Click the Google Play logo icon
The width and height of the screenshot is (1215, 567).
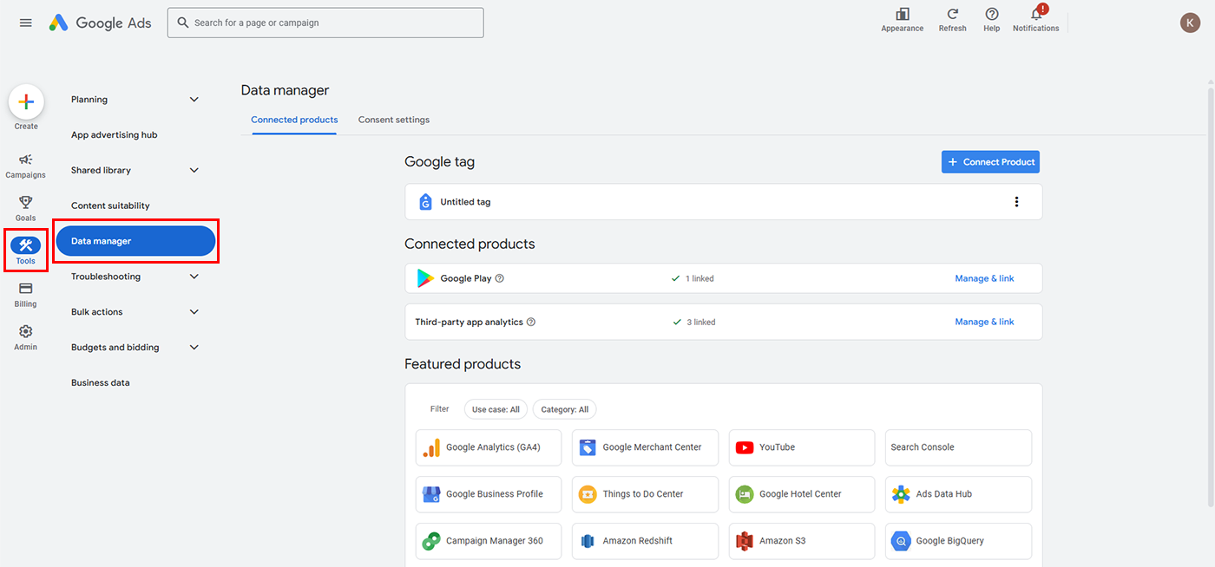coord(425,278)
